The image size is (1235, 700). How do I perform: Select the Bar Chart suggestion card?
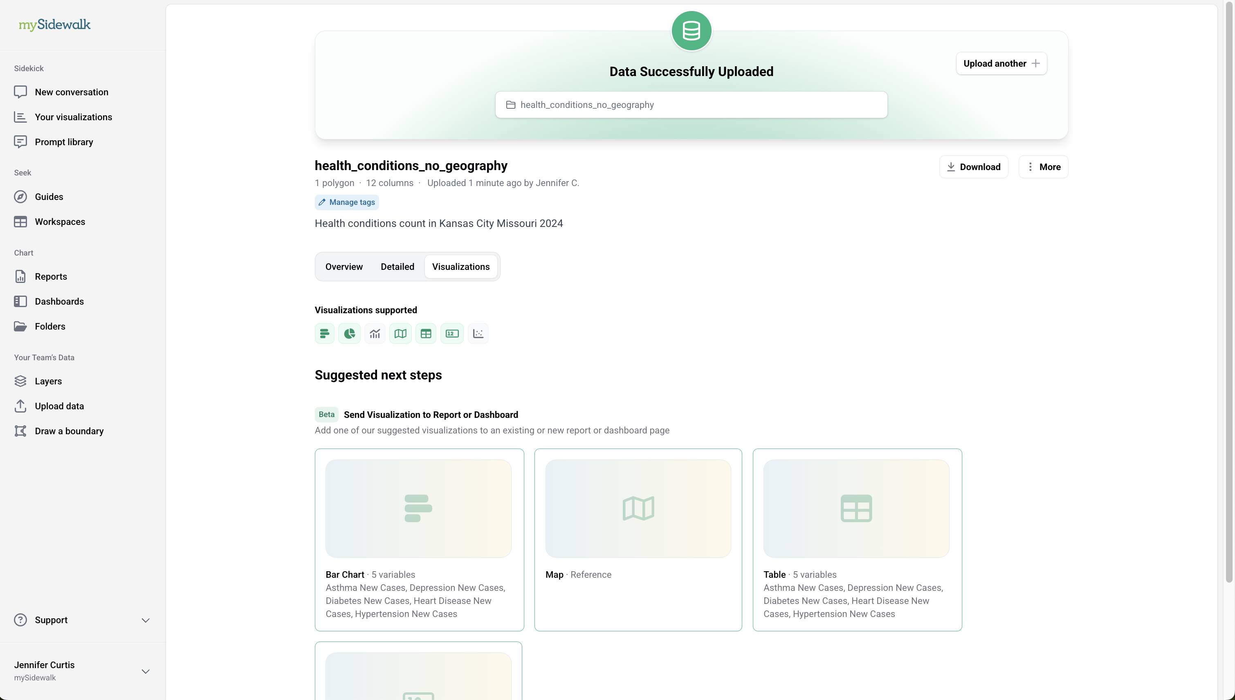(419, 539)
